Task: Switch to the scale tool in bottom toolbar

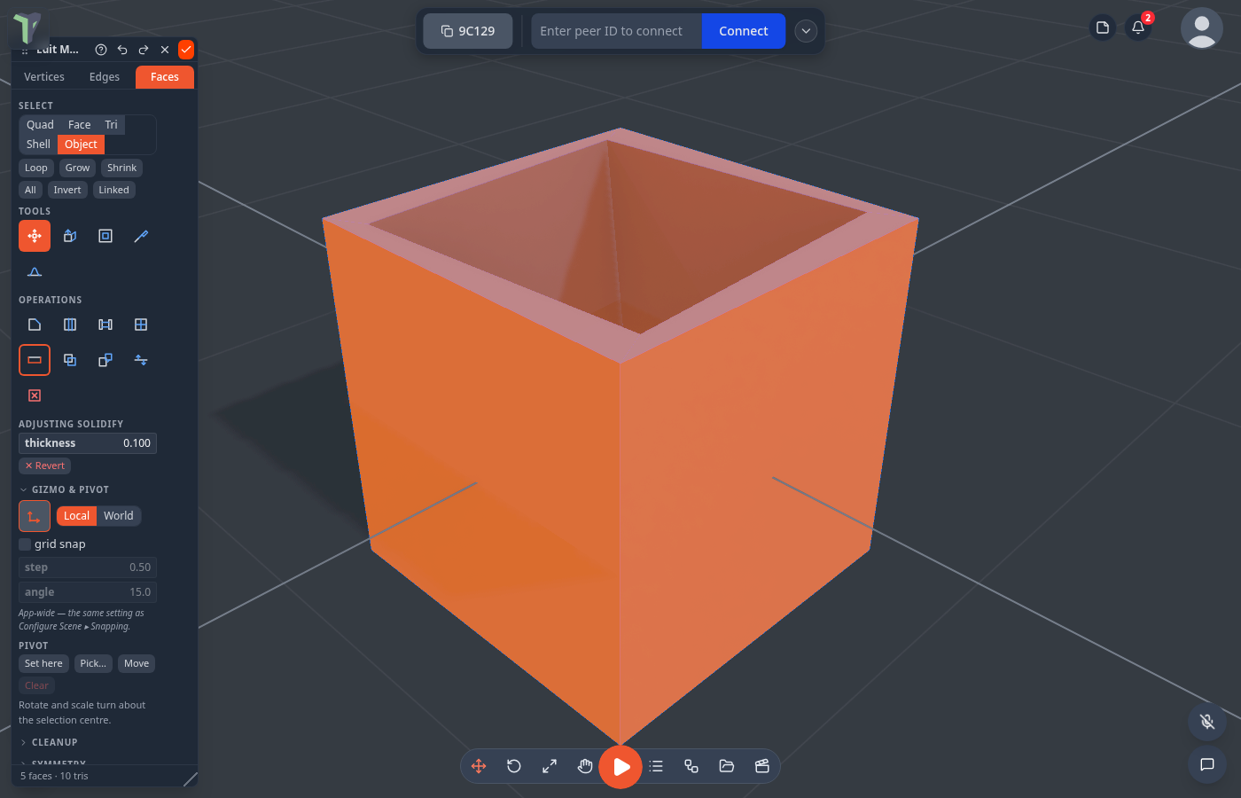Action: point(550,766)
